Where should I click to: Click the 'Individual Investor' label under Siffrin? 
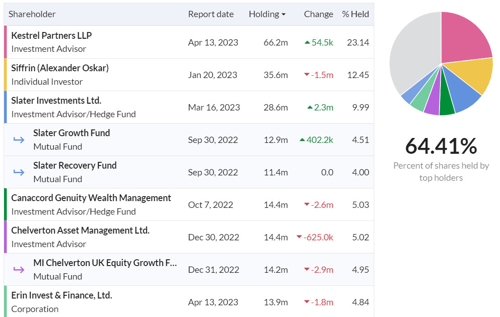pyautogui.click(x=47, y=82)
